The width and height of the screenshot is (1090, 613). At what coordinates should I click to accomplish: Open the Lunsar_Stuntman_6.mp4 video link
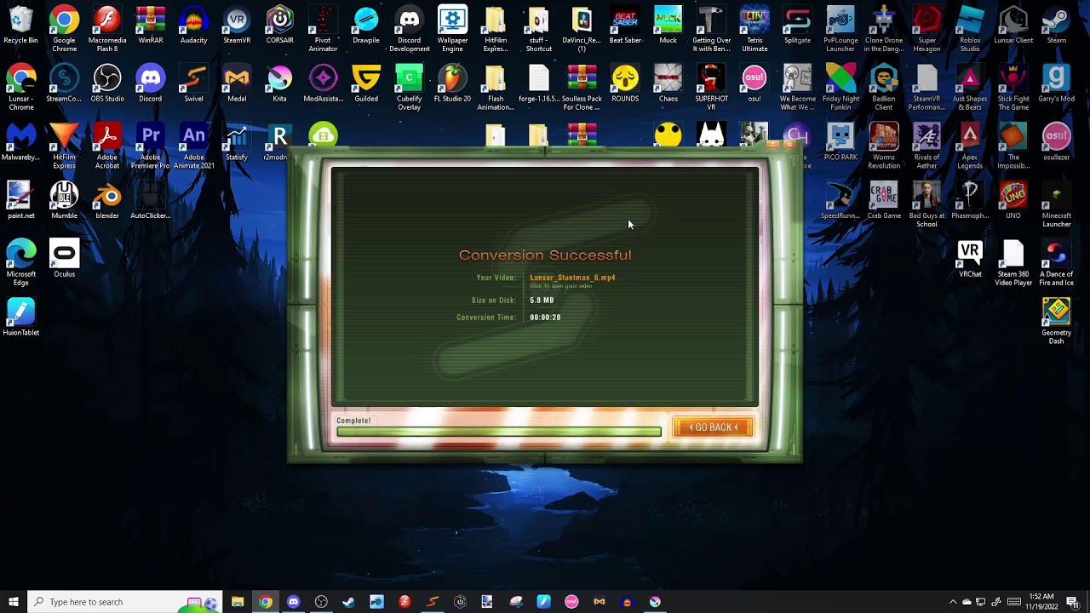pos(572,278)
